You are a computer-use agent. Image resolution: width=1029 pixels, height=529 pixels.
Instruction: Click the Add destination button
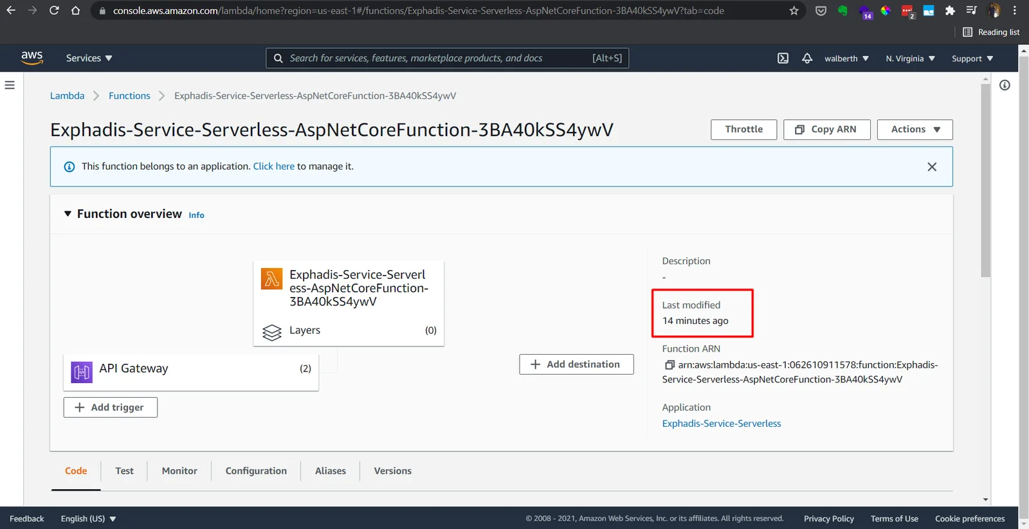coord(576,364)
